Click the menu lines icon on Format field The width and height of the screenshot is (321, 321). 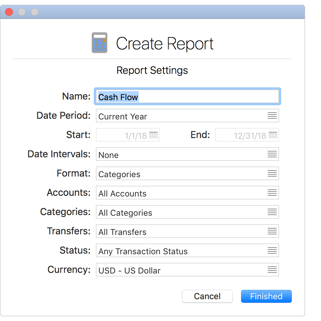(272, 173)
